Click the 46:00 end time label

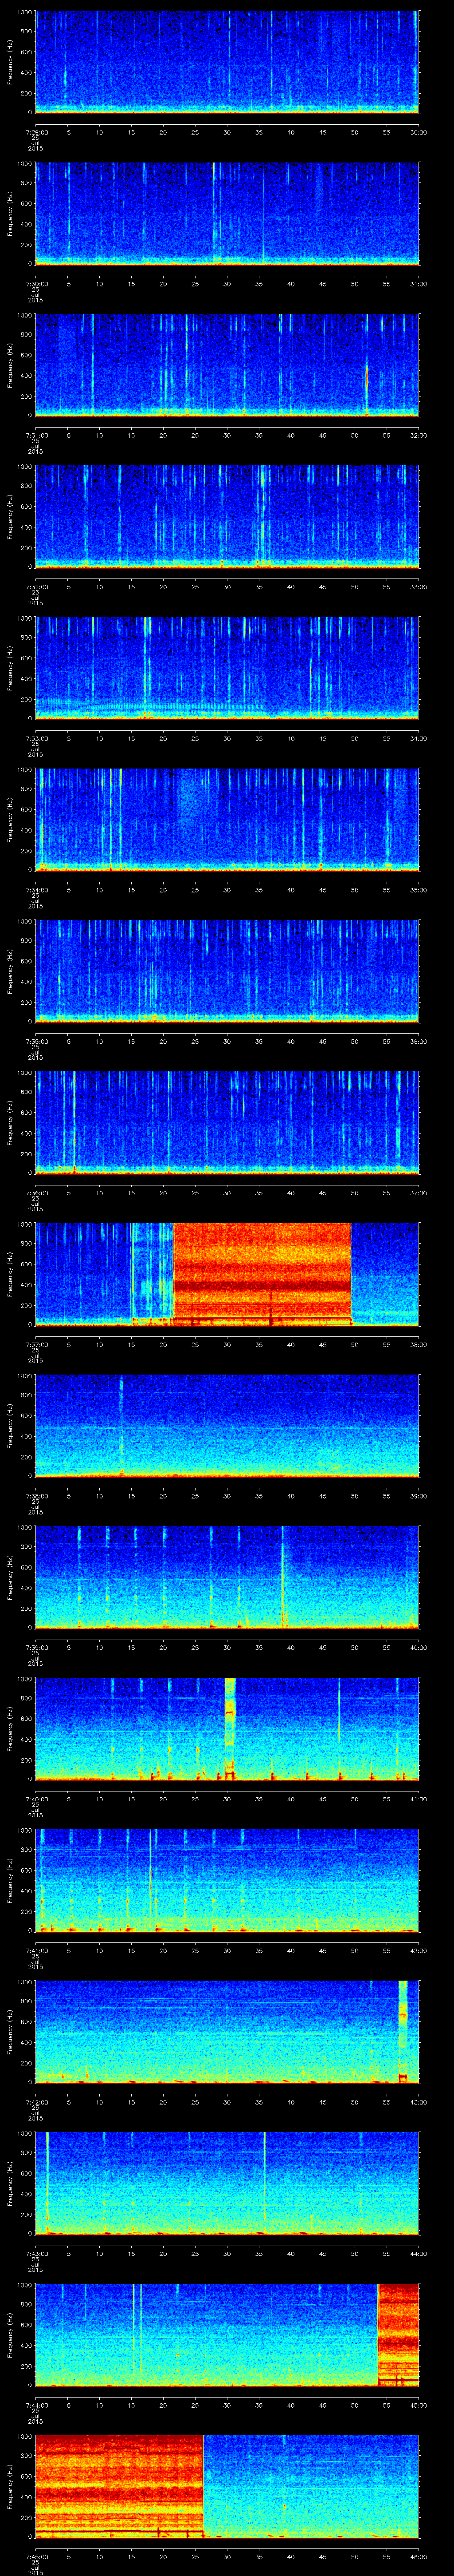418,2557
